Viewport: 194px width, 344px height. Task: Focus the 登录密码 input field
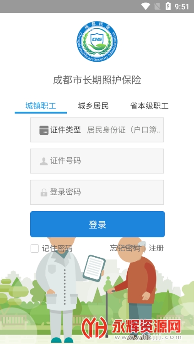(x=97, y=192)
